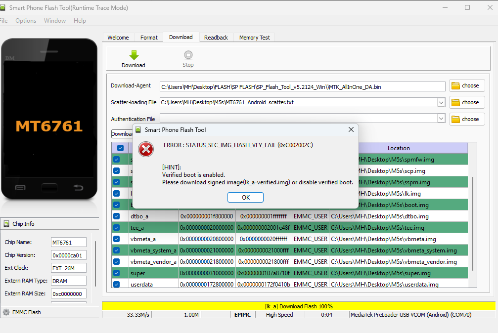This screenshot has width=498, height=333.
Task: Expand the Authentication File dropdown
Action: [441, 119]
